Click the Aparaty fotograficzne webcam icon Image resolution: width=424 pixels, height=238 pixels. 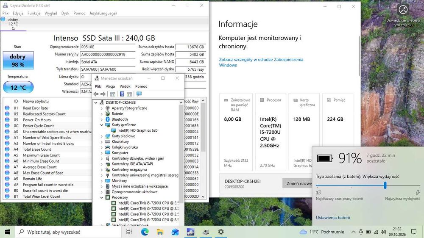107,108
